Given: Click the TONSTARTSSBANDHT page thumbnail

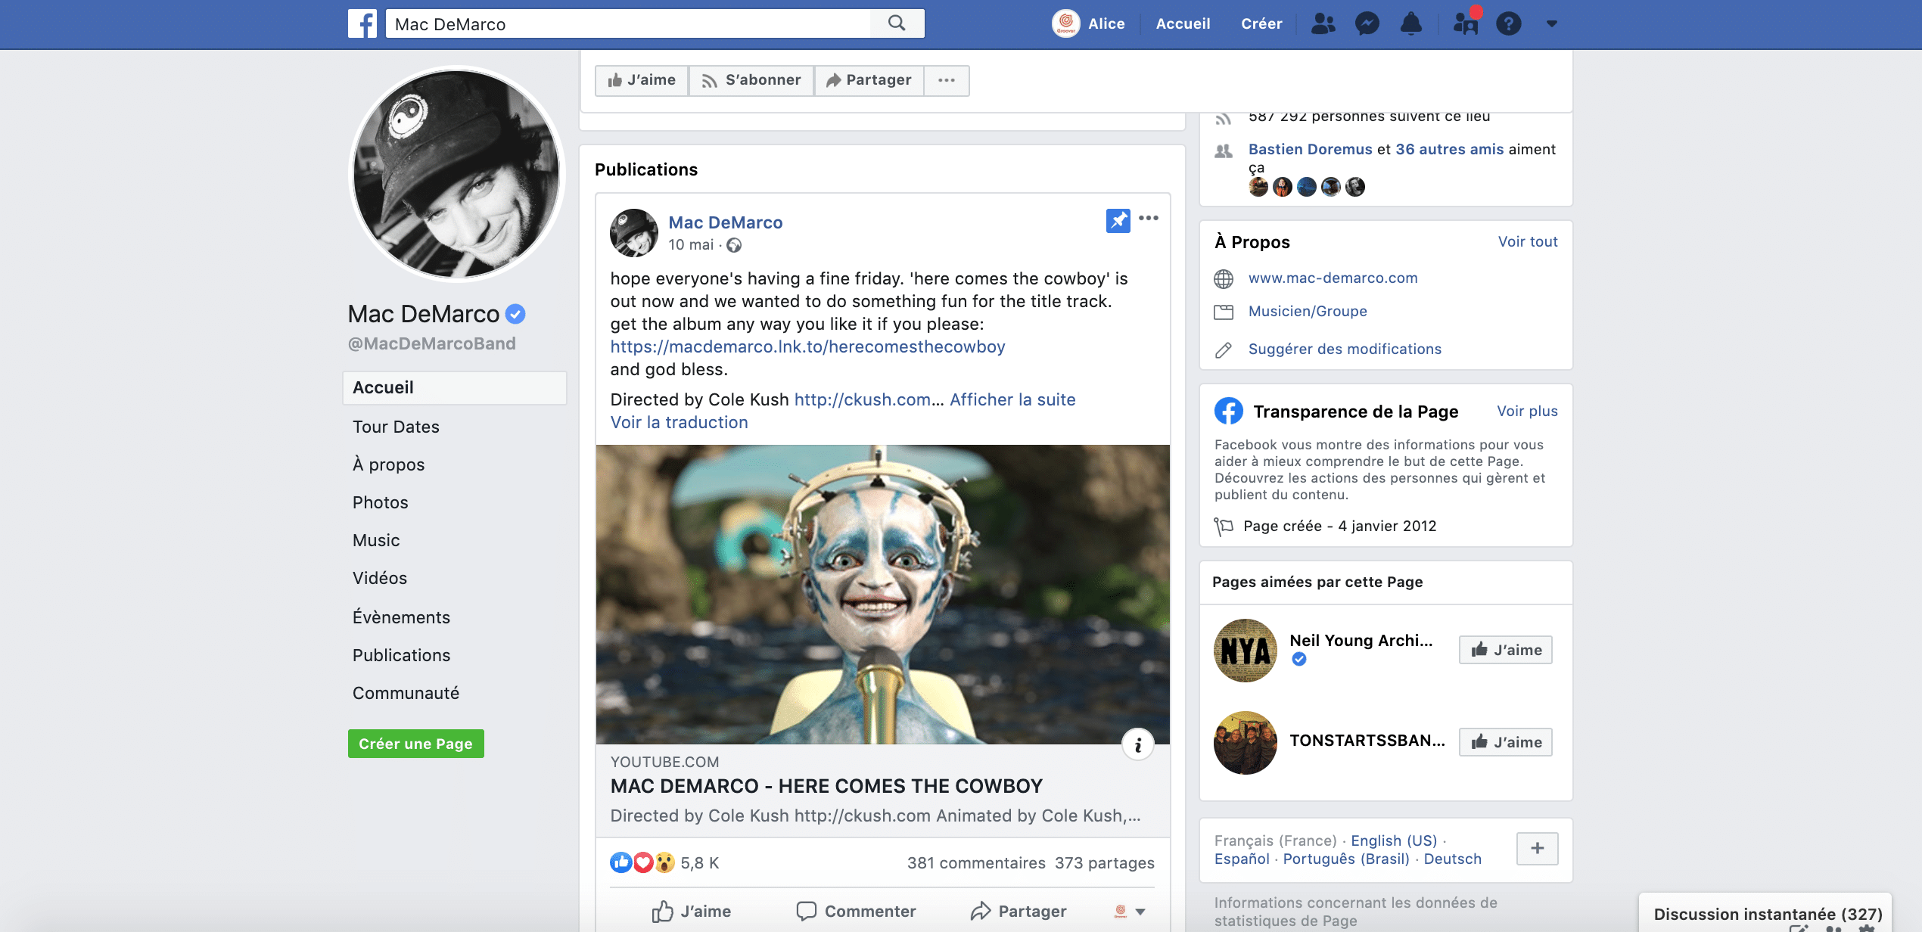Looking at the screenshot, I should tap(1245, 742).
